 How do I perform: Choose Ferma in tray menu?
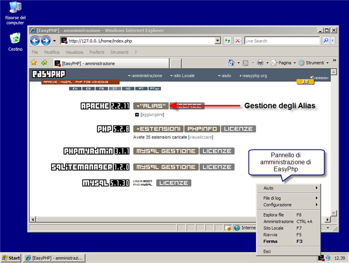coord(288,241)
